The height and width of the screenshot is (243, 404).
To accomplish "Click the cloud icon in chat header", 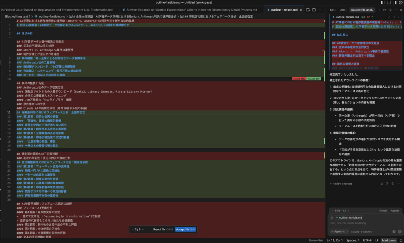I will (385, 9).
